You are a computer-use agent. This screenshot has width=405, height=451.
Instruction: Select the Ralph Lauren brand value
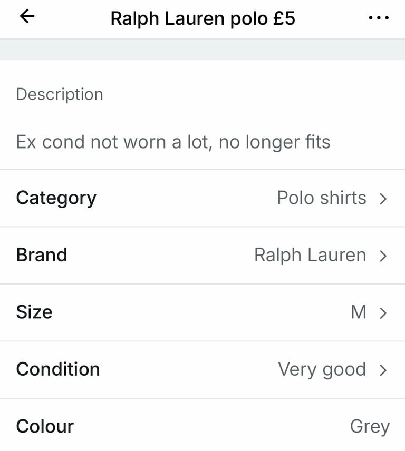point(310,255)
